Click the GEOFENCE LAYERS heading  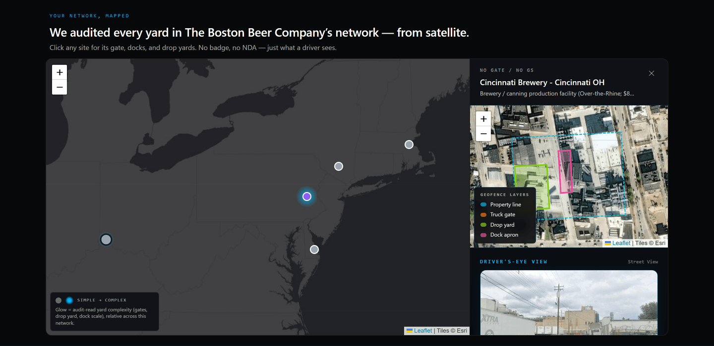[505, 195]
